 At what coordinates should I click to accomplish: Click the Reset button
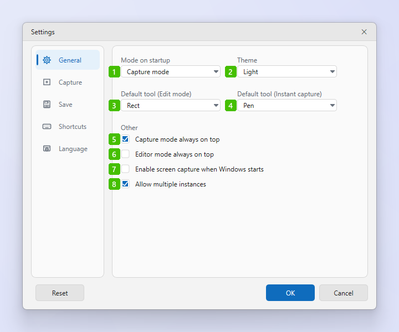click(x=60, y=293)
